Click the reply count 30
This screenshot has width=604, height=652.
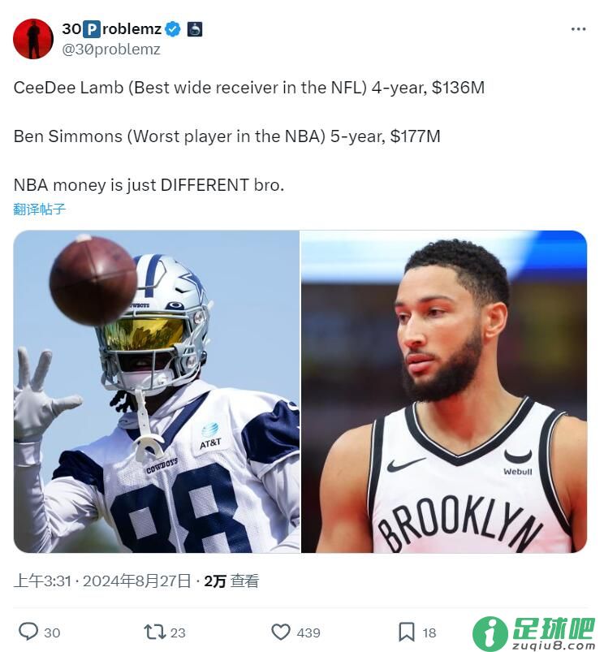coord(52,633)
